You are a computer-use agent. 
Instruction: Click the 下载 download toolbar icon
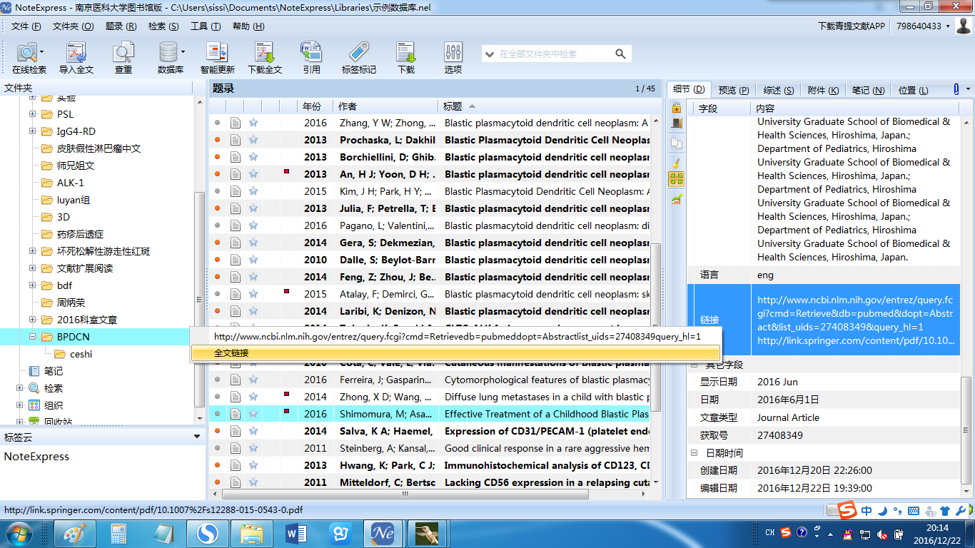406,58
